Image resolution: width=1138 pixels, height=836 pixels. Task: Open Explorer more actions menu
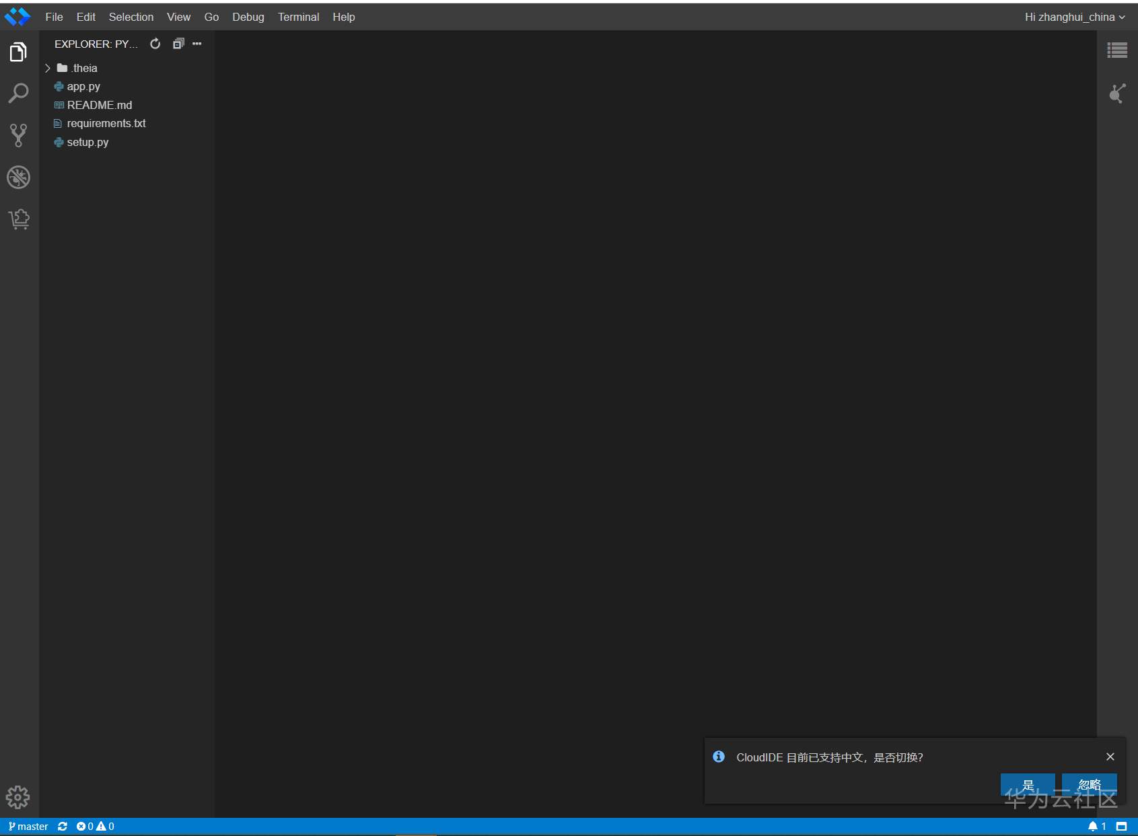[x=197, y=44]
